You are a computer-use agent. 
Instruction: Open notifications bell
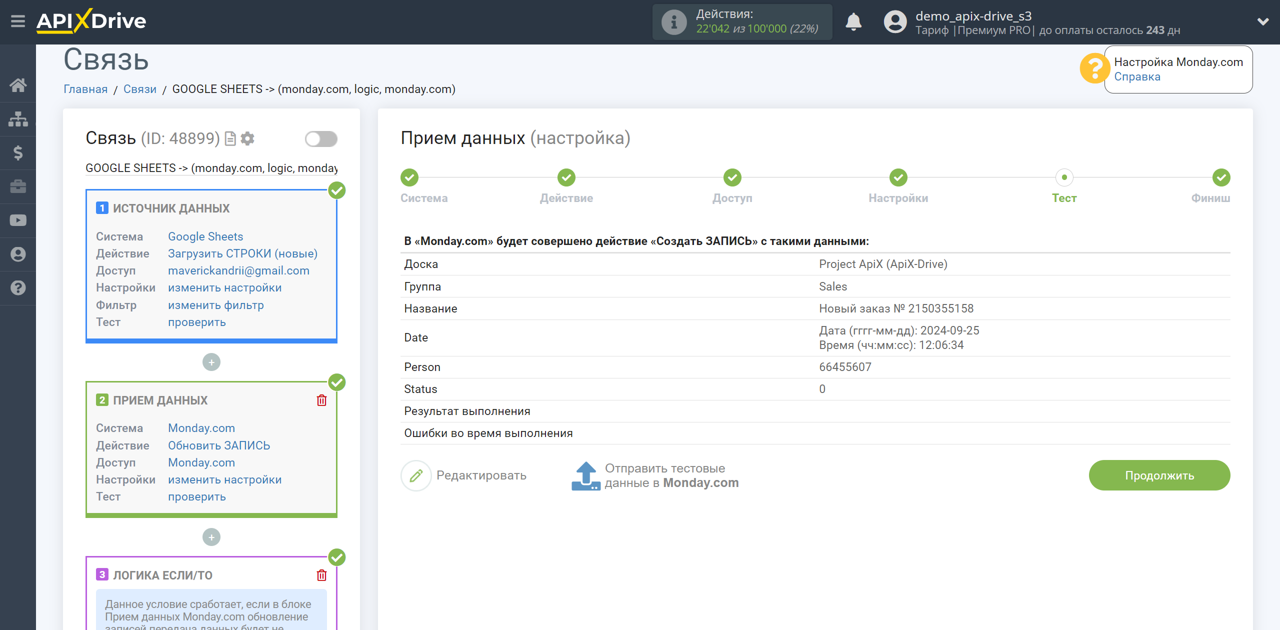pyautogui.click(x=853, y=22)
